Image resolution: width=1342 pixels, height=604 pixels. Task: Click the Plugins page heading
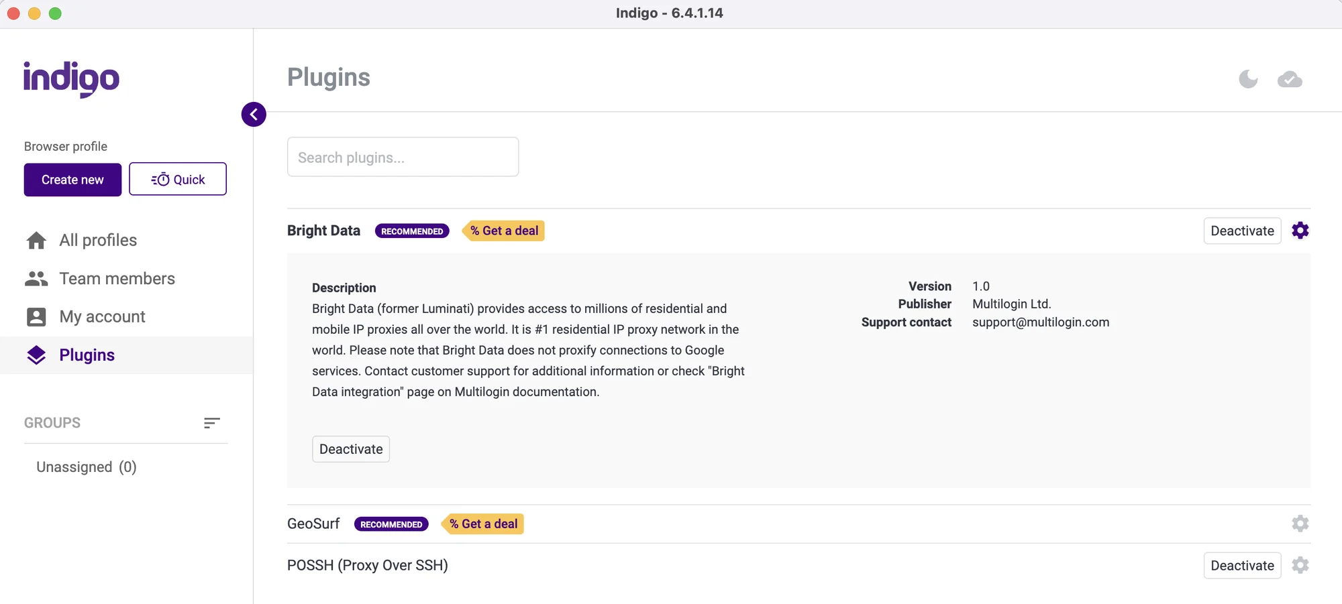(x=329, y=77)
